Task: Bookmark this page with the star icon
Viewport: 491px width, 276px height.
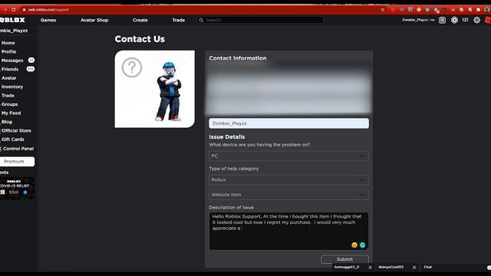Action: click(383, 10)
